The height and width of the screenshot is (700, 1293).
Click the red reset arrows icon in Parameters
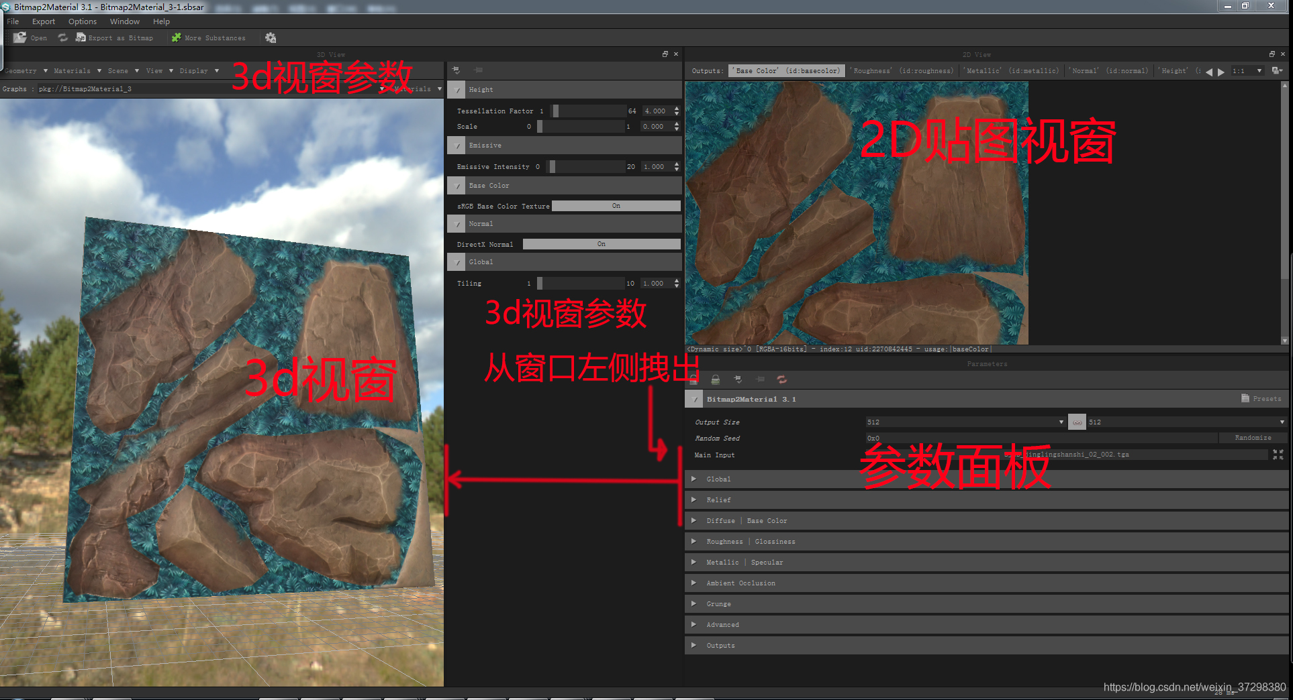coord(782,380)
